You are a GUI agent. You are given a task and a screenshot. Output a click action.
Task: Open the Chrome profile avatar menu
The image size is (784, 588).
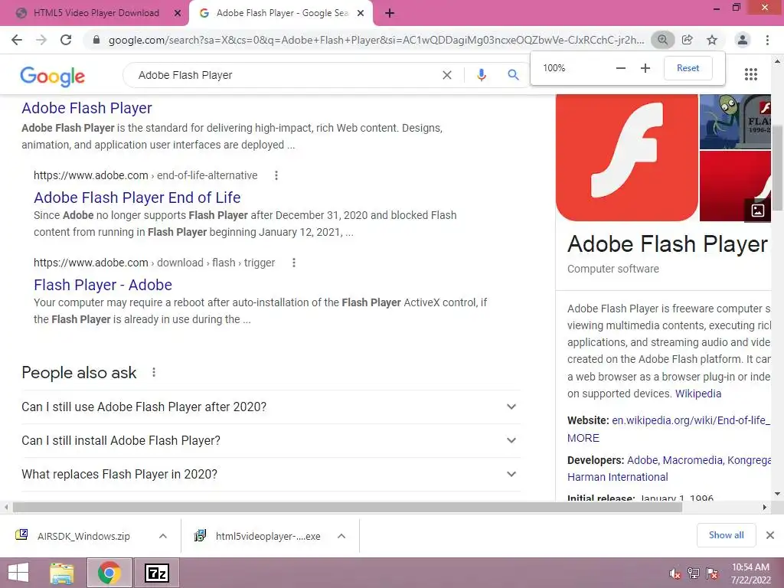click(743, 40)
